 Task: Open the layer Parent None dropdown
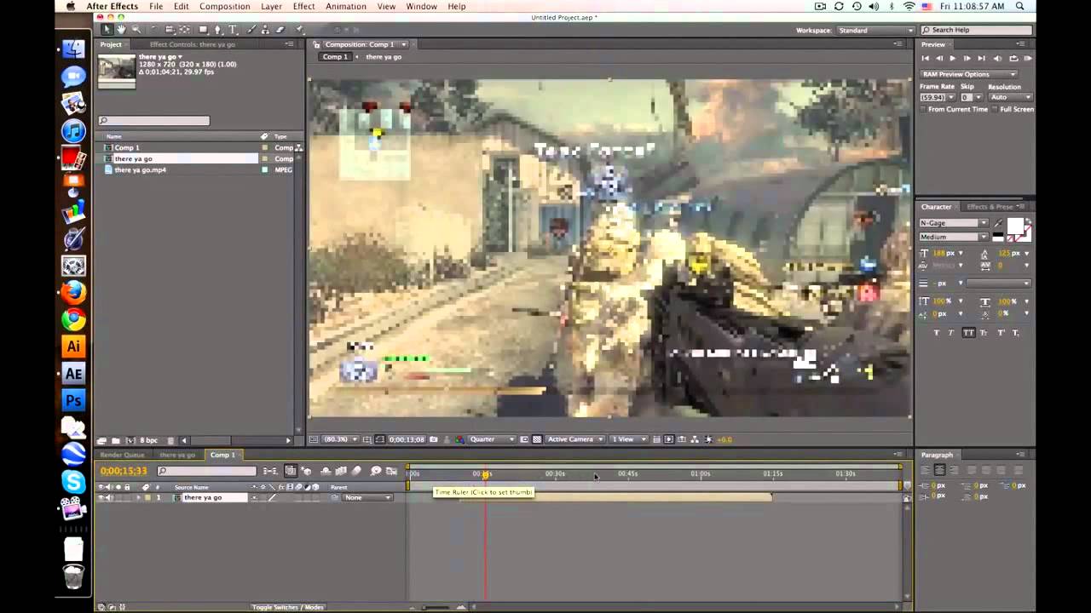367,497
